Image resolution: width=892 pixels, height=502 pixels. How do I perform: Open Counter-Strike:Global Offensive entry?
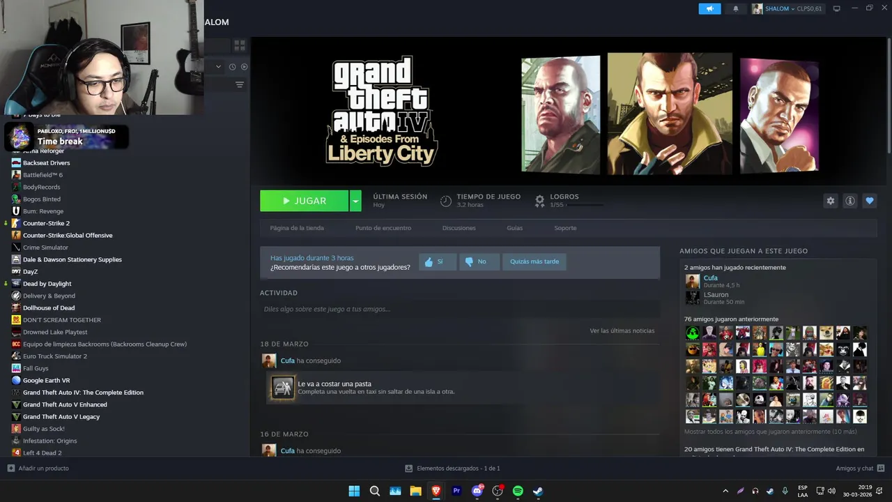click(x=68, y=235)
